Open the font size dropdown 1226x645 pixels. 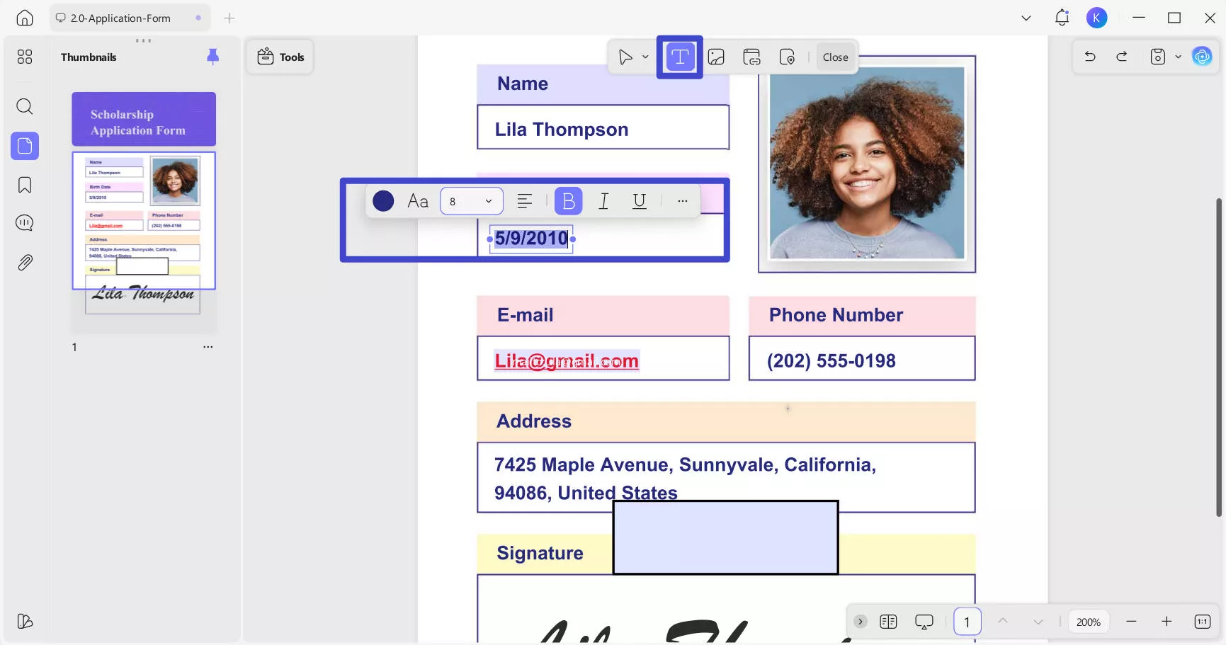pos(489,201)
